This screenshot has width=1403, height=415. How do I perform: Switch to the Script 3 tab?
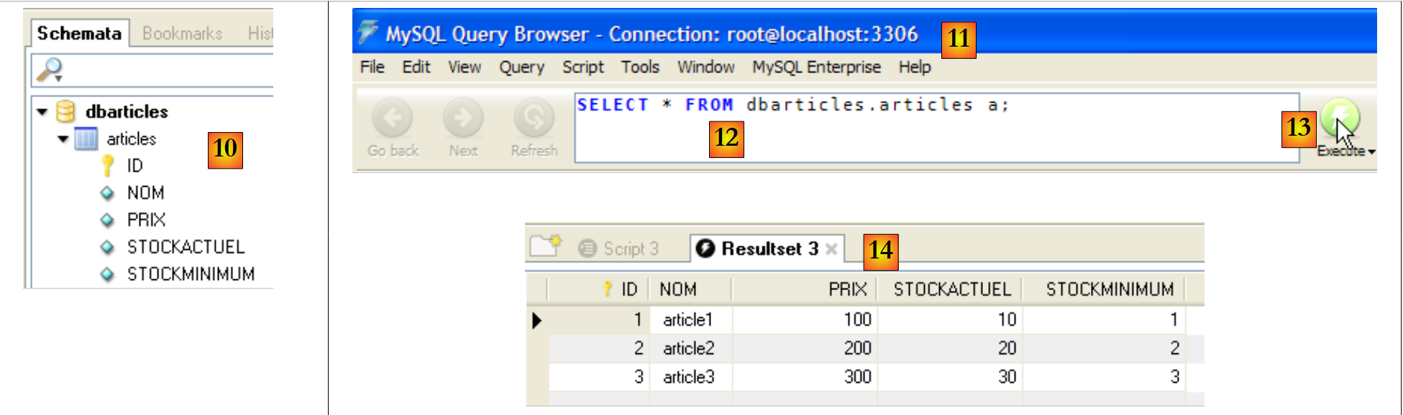pyautogui.click(x=630, y=248)
